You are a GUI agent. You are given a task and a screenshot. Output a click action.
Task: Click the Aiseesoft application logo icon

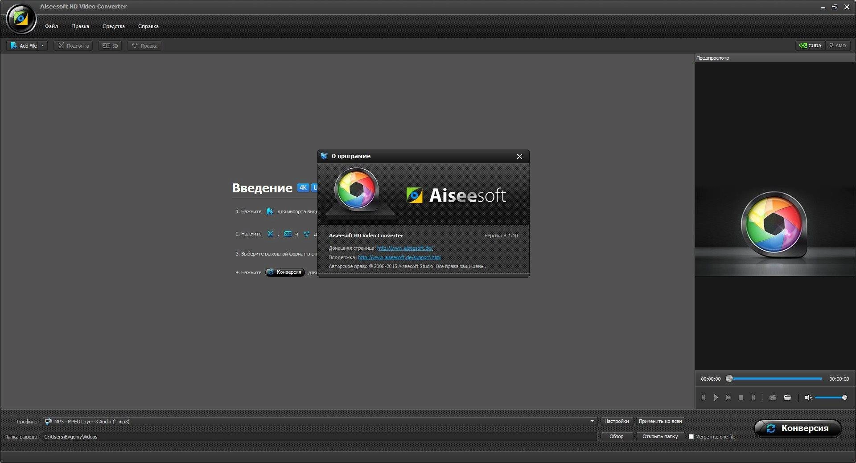pyautogui.click(x=21, y=19)
